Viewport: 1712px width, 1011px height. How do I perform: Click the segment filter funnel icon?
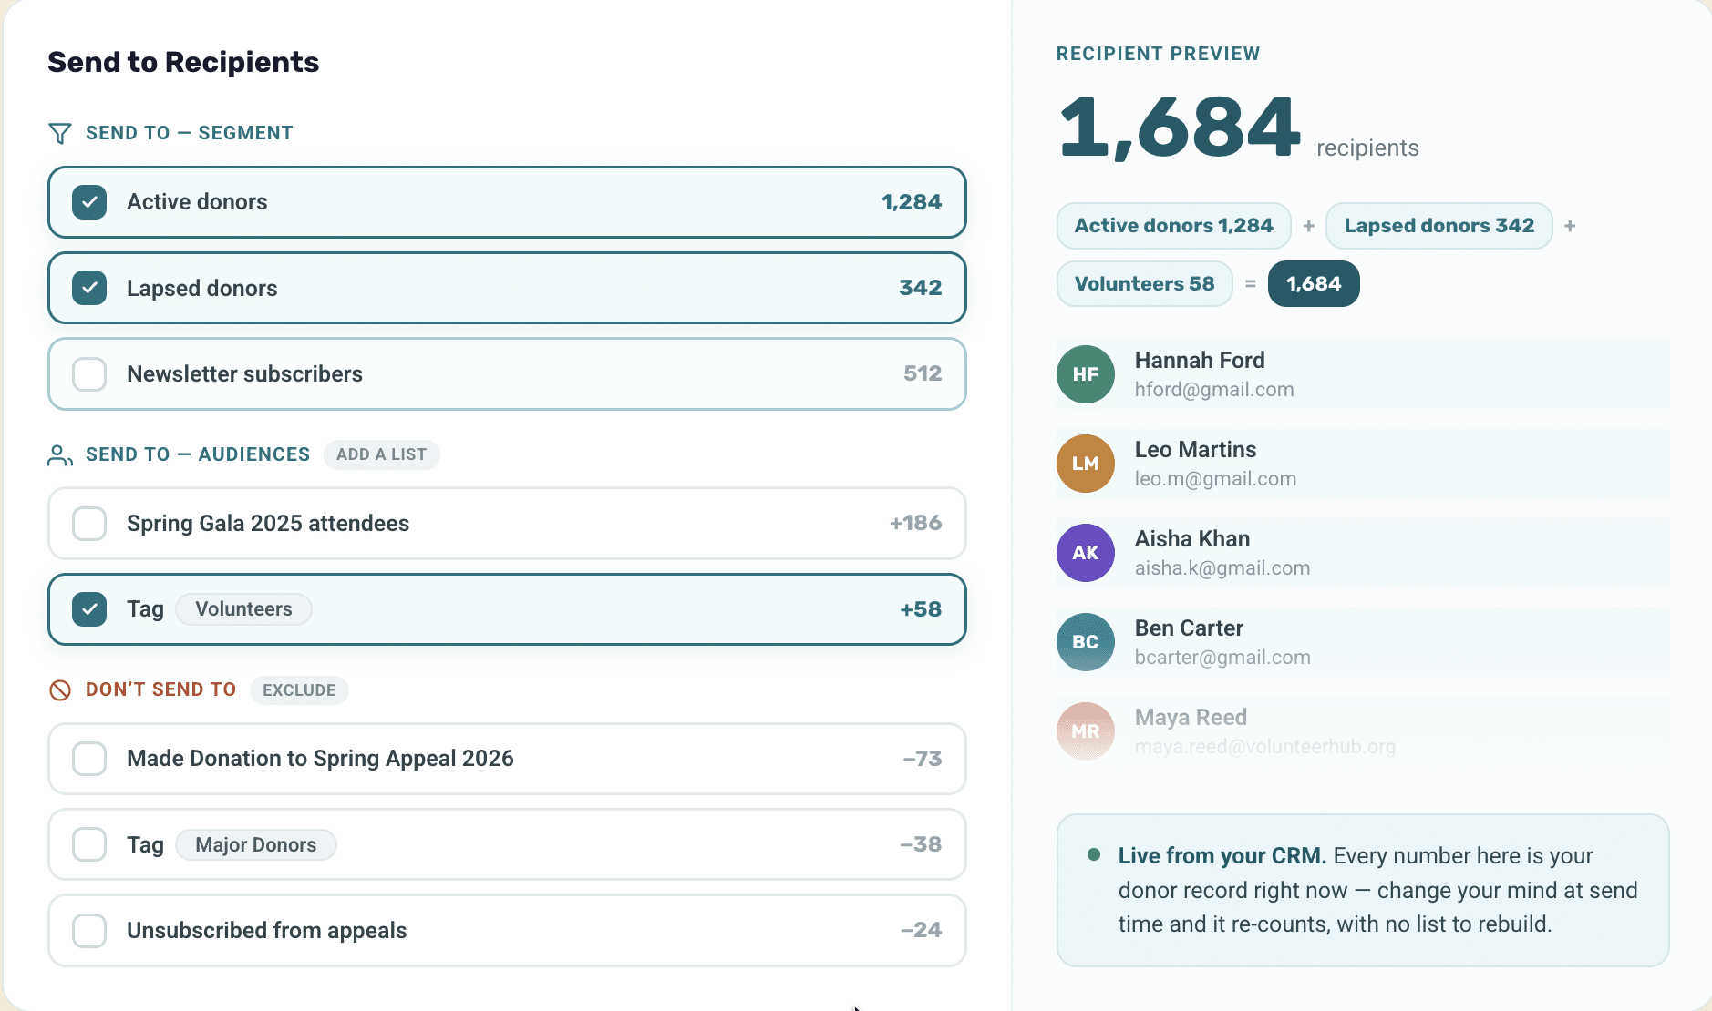pos(59,134)
